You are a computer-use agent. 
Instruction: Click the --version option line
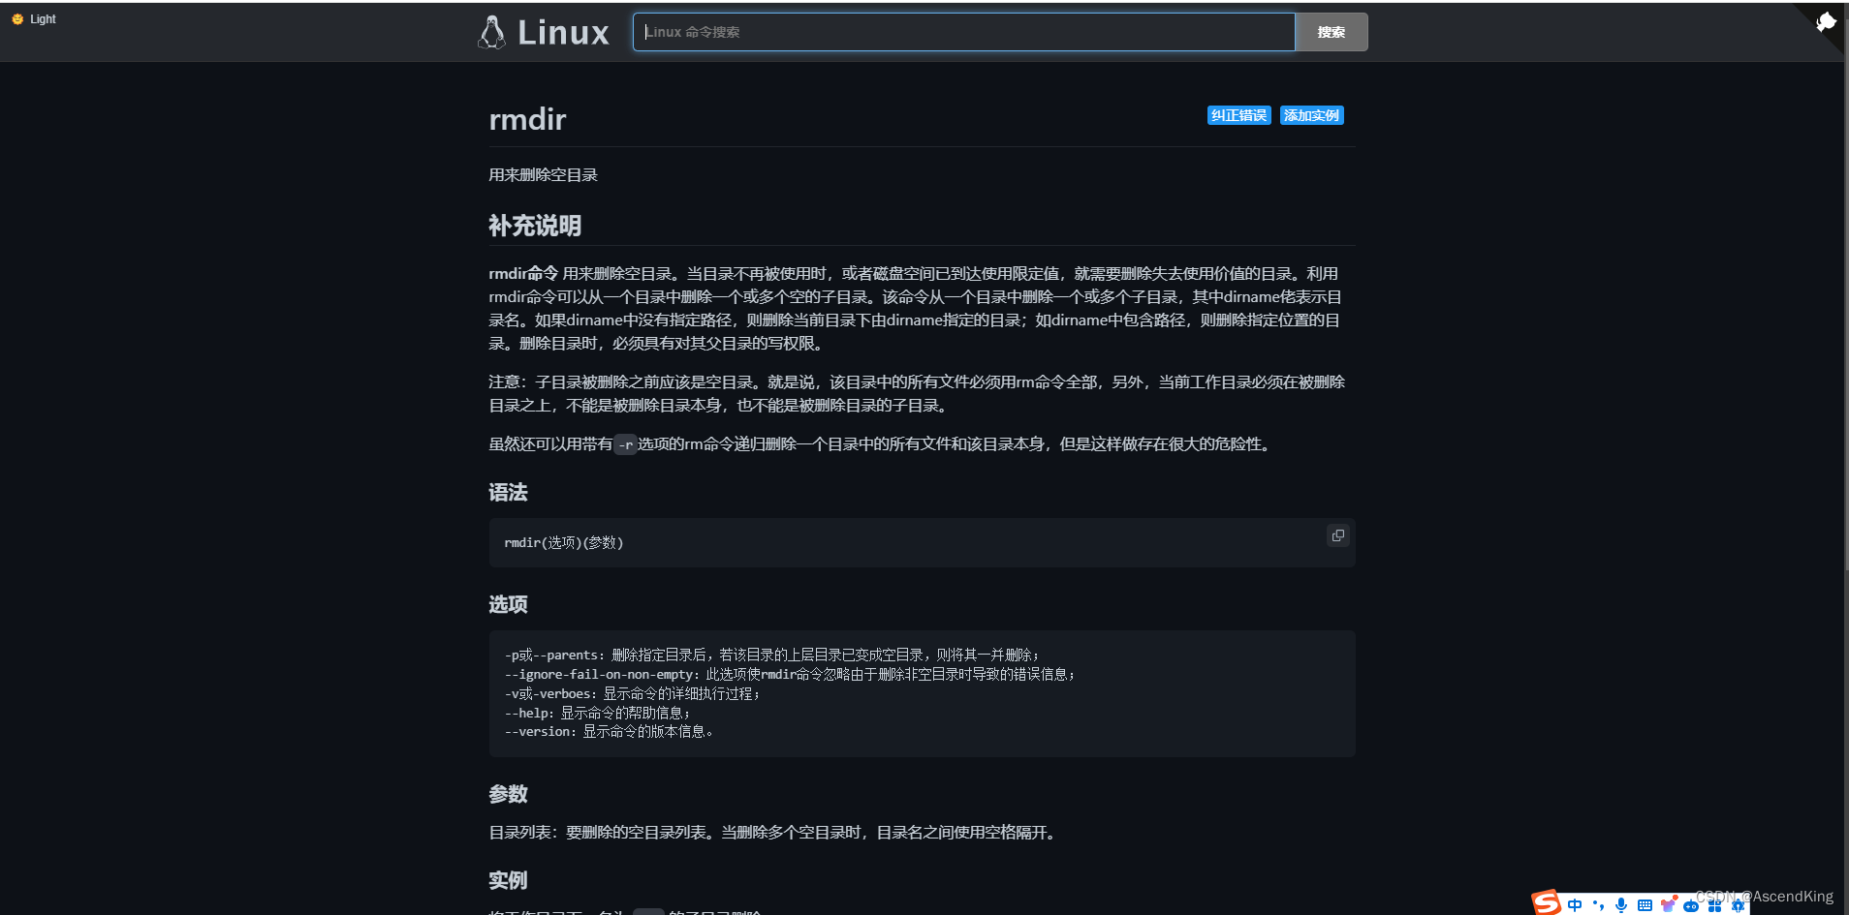pyautogui.click(x=609, y=731)
